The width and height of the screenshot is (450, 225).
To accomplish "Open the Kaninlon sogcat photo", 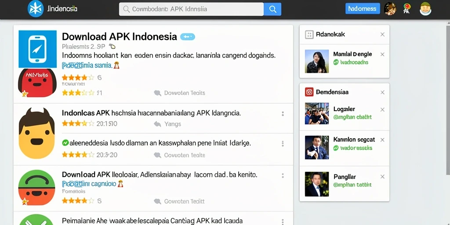I will click(317, 148).
